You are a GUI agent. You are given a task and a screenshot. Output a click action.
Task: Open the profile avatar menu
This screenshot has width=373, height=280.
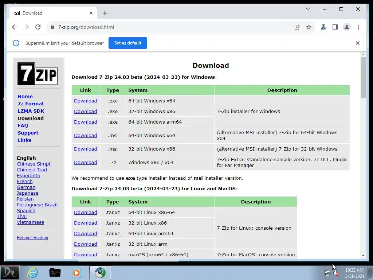click(347, 27)
